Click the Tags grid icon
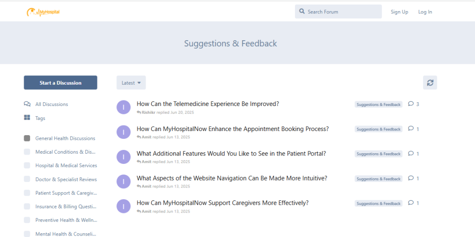 (27, 118)
